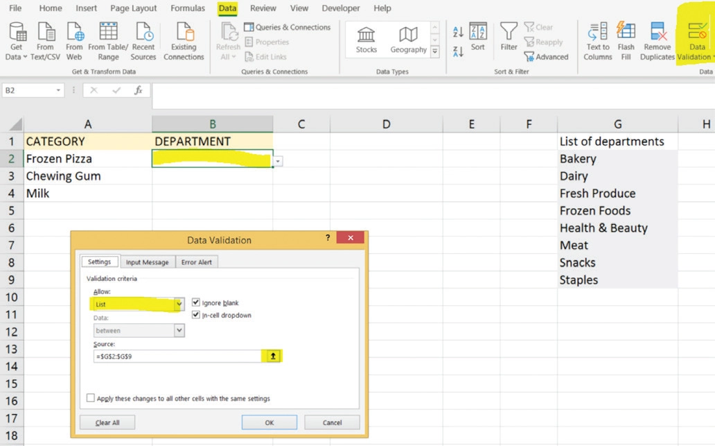This screenshot has width=715, height=446.
Task: Select the Health & Beauty cell
Action: click(617, 228)
